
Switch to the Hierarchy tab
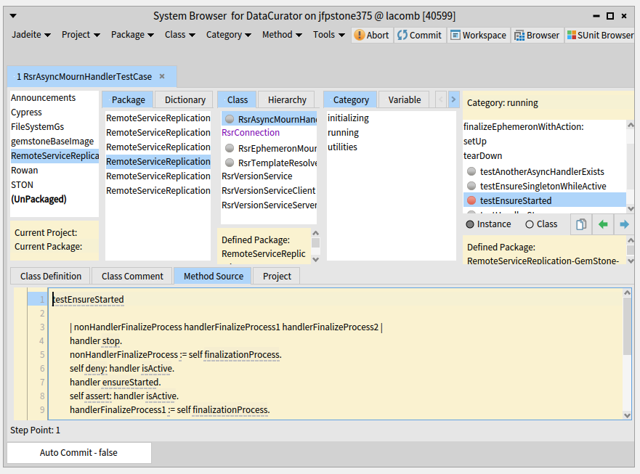(287, 100)
